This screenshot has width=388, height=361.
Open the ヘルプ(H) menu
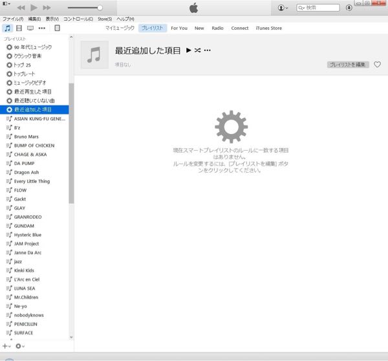(125, 19)
